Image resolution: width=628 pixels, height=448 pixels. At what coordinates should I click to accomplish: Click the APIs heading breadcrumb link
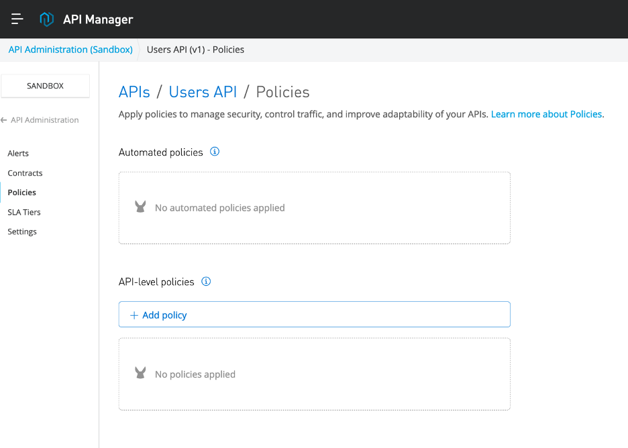pyautogui.click(x=134, y=92)
